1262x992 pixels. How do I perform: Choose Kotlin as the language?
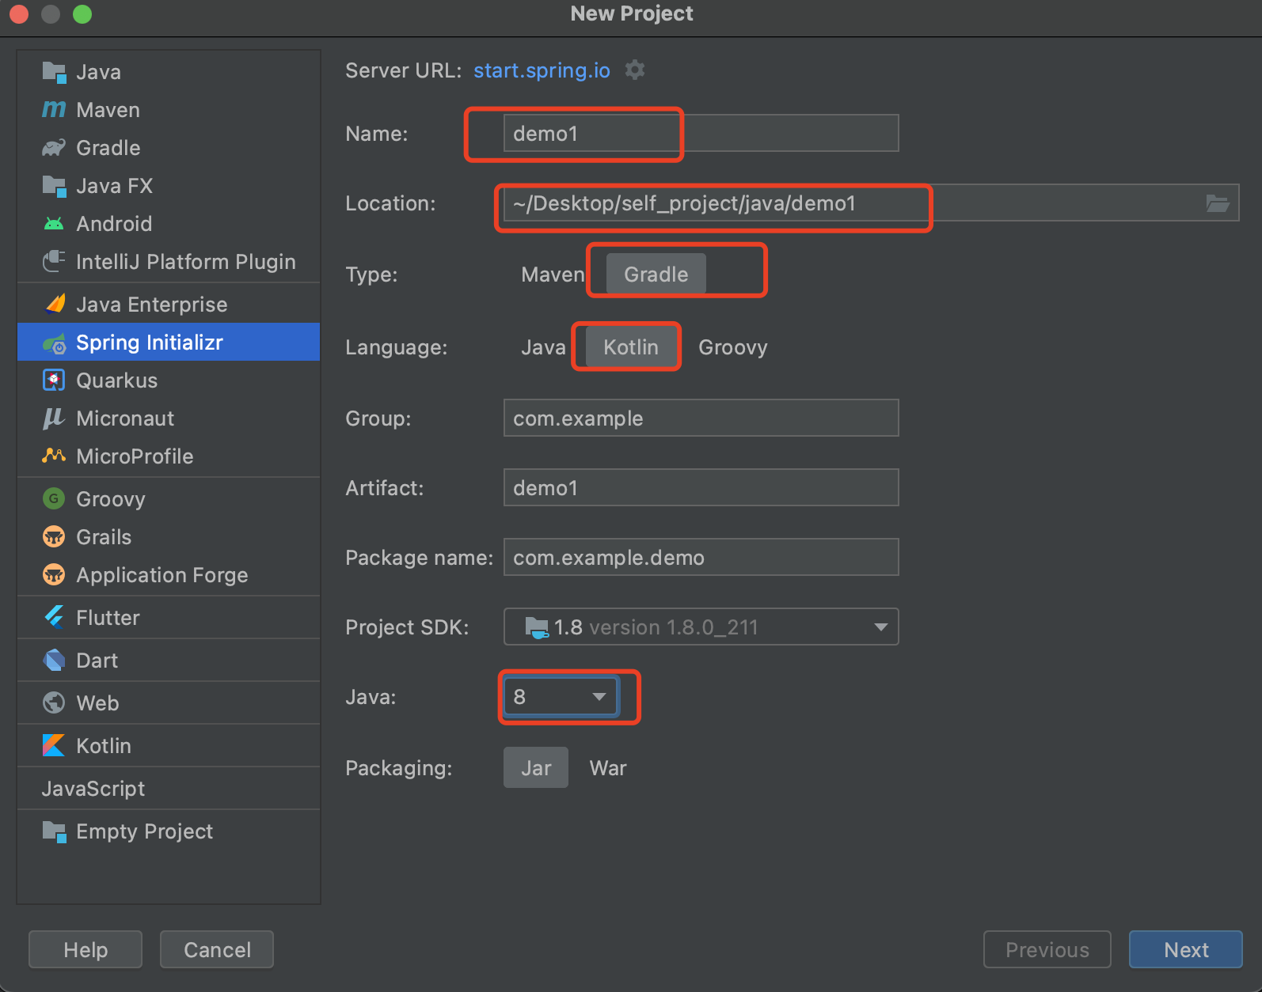(631, 347)
